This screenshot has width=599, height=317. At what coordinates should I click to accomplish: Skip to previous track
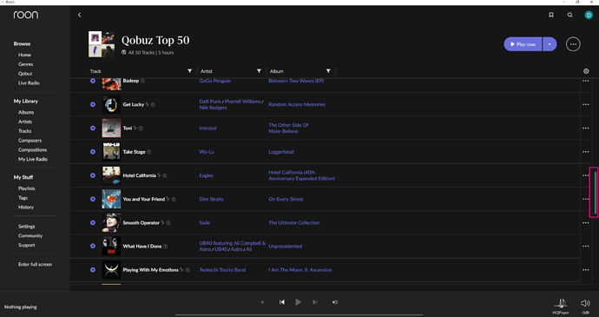click(281, 302)
